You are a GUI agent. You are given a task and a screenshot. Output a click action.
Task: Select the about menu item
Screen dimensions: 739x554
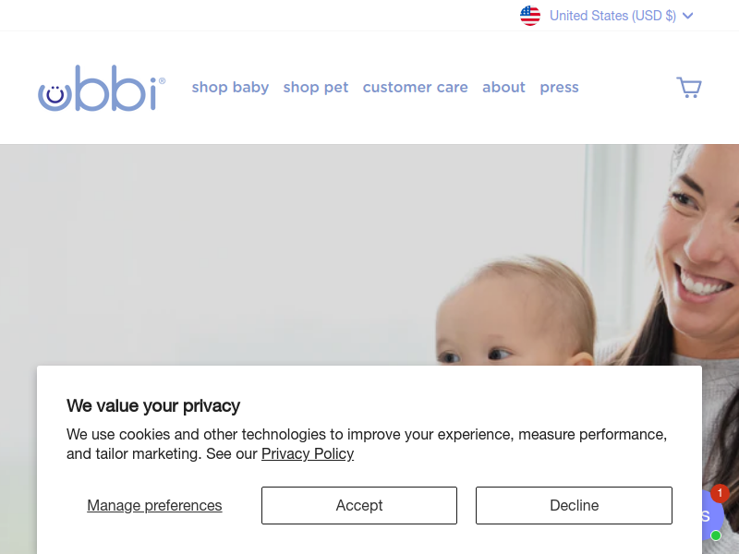503,88
